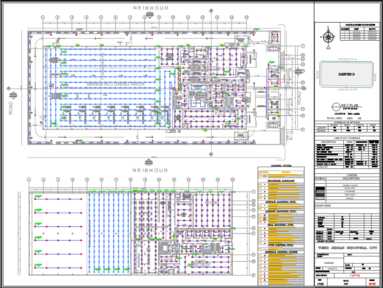
Task: Click a pendant mounting type fixture symbol
Action: click(264, 215)
